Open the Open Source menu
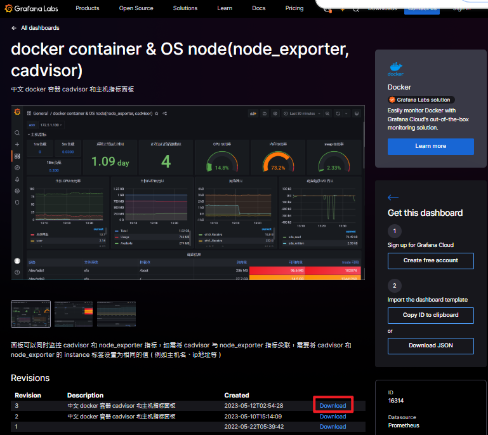Viewport: 488px width, 435px height. pos(136,8)
